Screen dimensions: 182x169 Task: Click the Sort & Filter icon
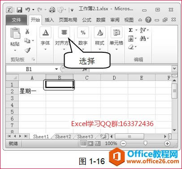coord(143,30)
